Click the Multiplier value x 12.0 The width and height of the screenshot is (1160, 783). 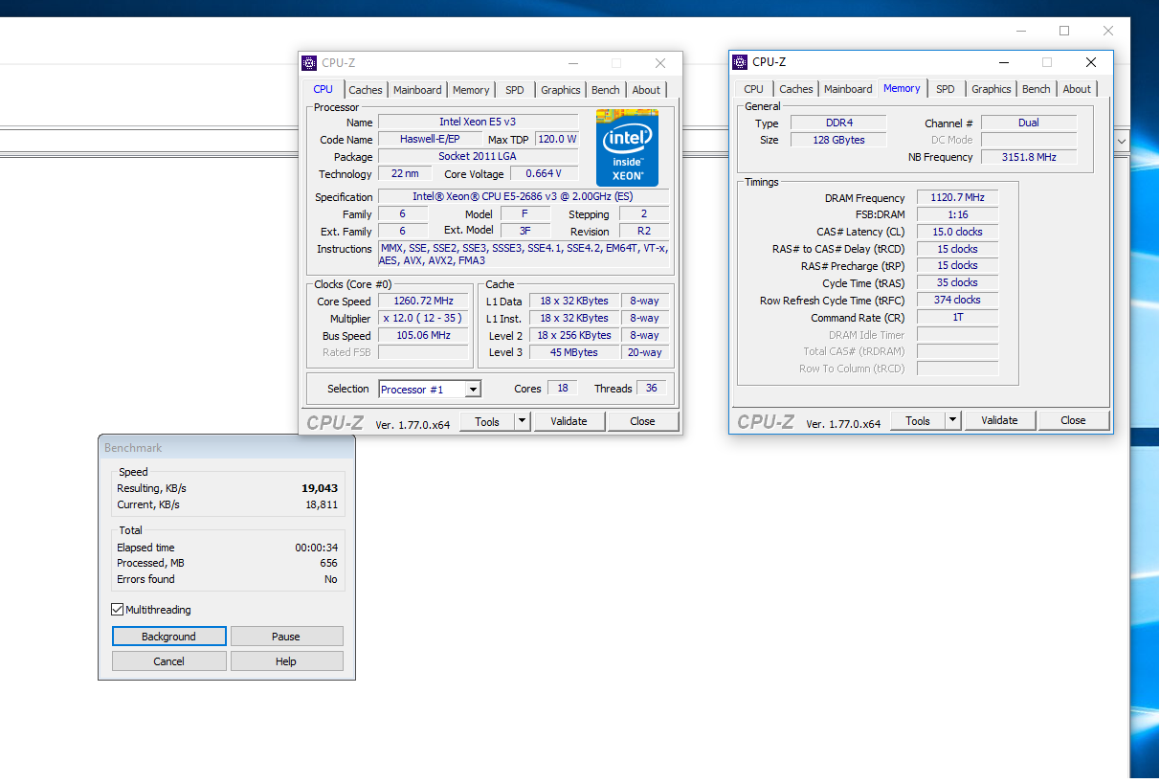[423, 319]
